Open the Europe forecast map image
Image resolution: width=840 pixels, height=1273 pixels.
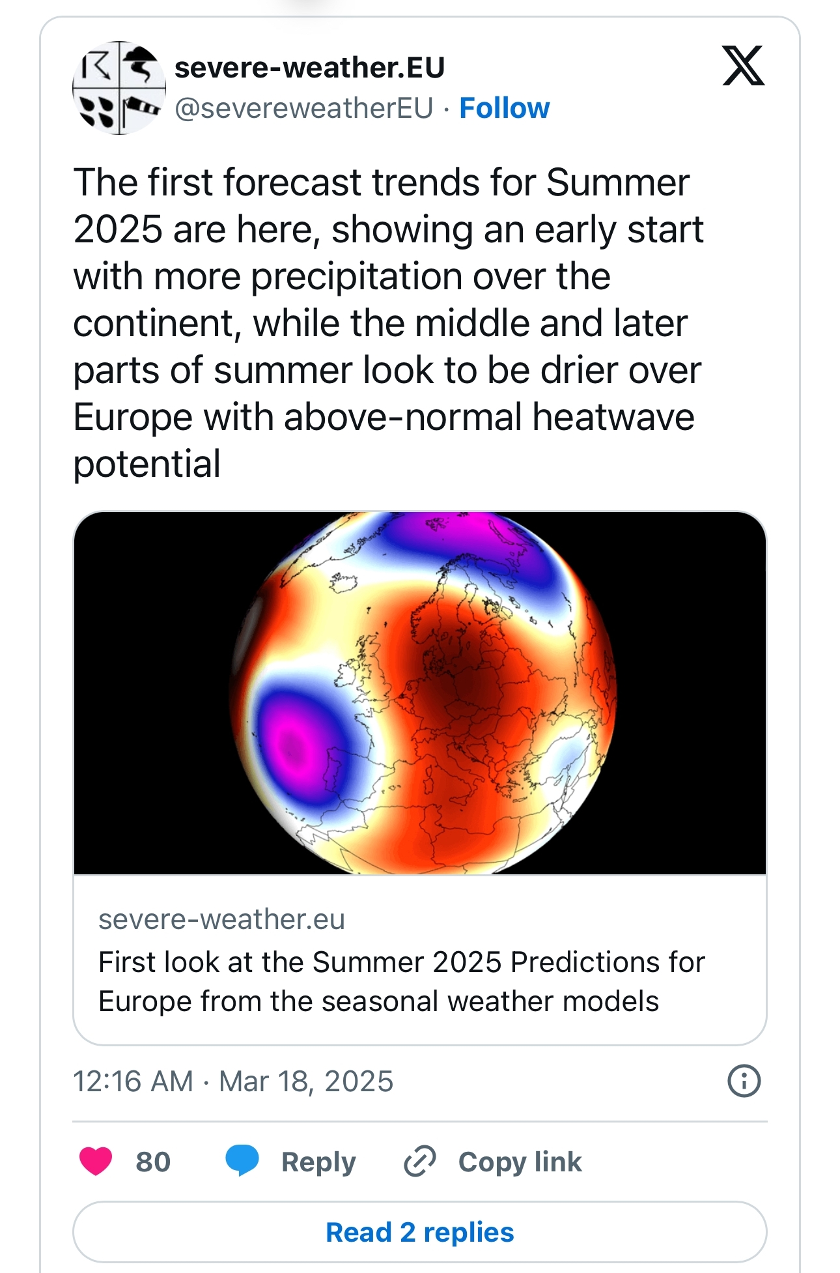pos(420,693)
